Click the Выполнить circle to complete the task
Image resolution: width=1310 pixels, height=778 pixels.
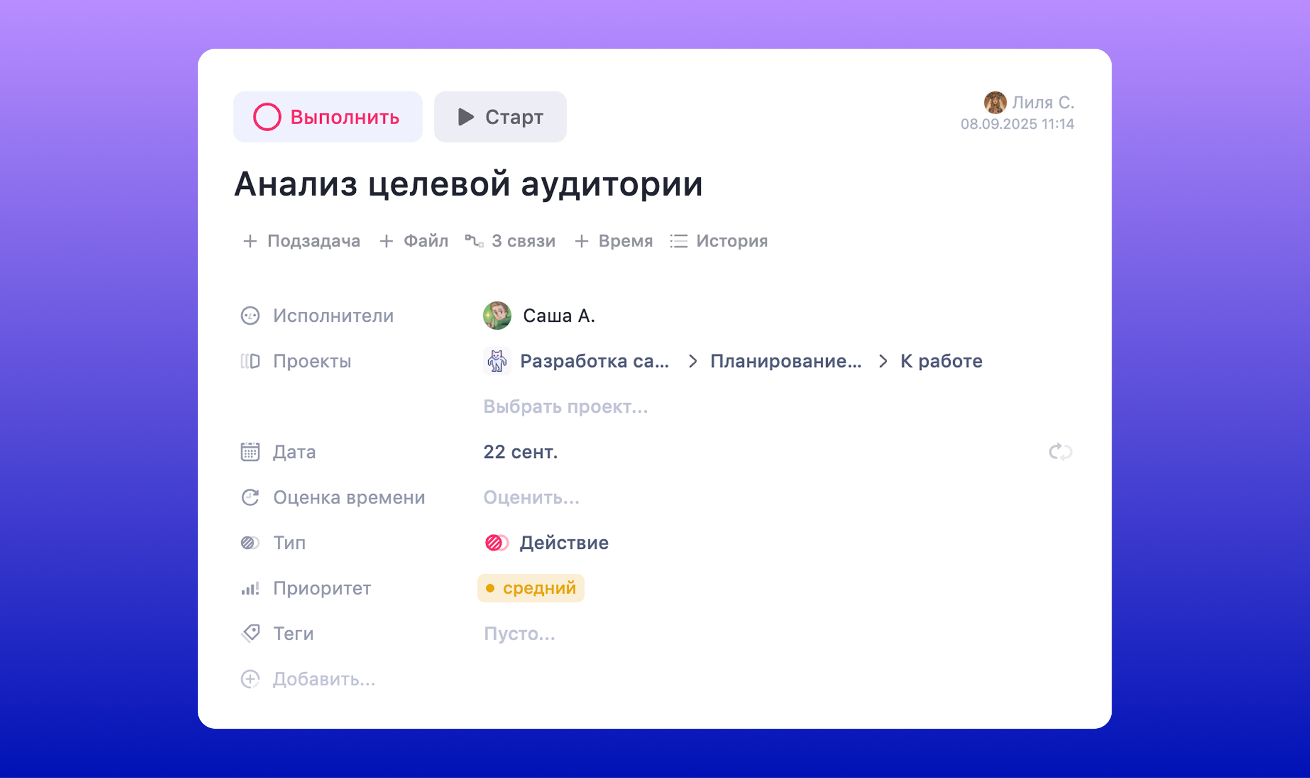(267, 117)
